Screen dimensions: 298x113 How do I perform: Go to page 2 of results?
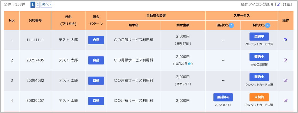pyautogui.click(x=38, y=4)
